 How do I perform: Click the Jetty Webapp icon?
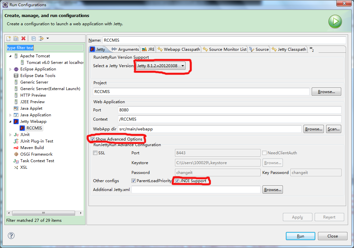tap(16, 122)
